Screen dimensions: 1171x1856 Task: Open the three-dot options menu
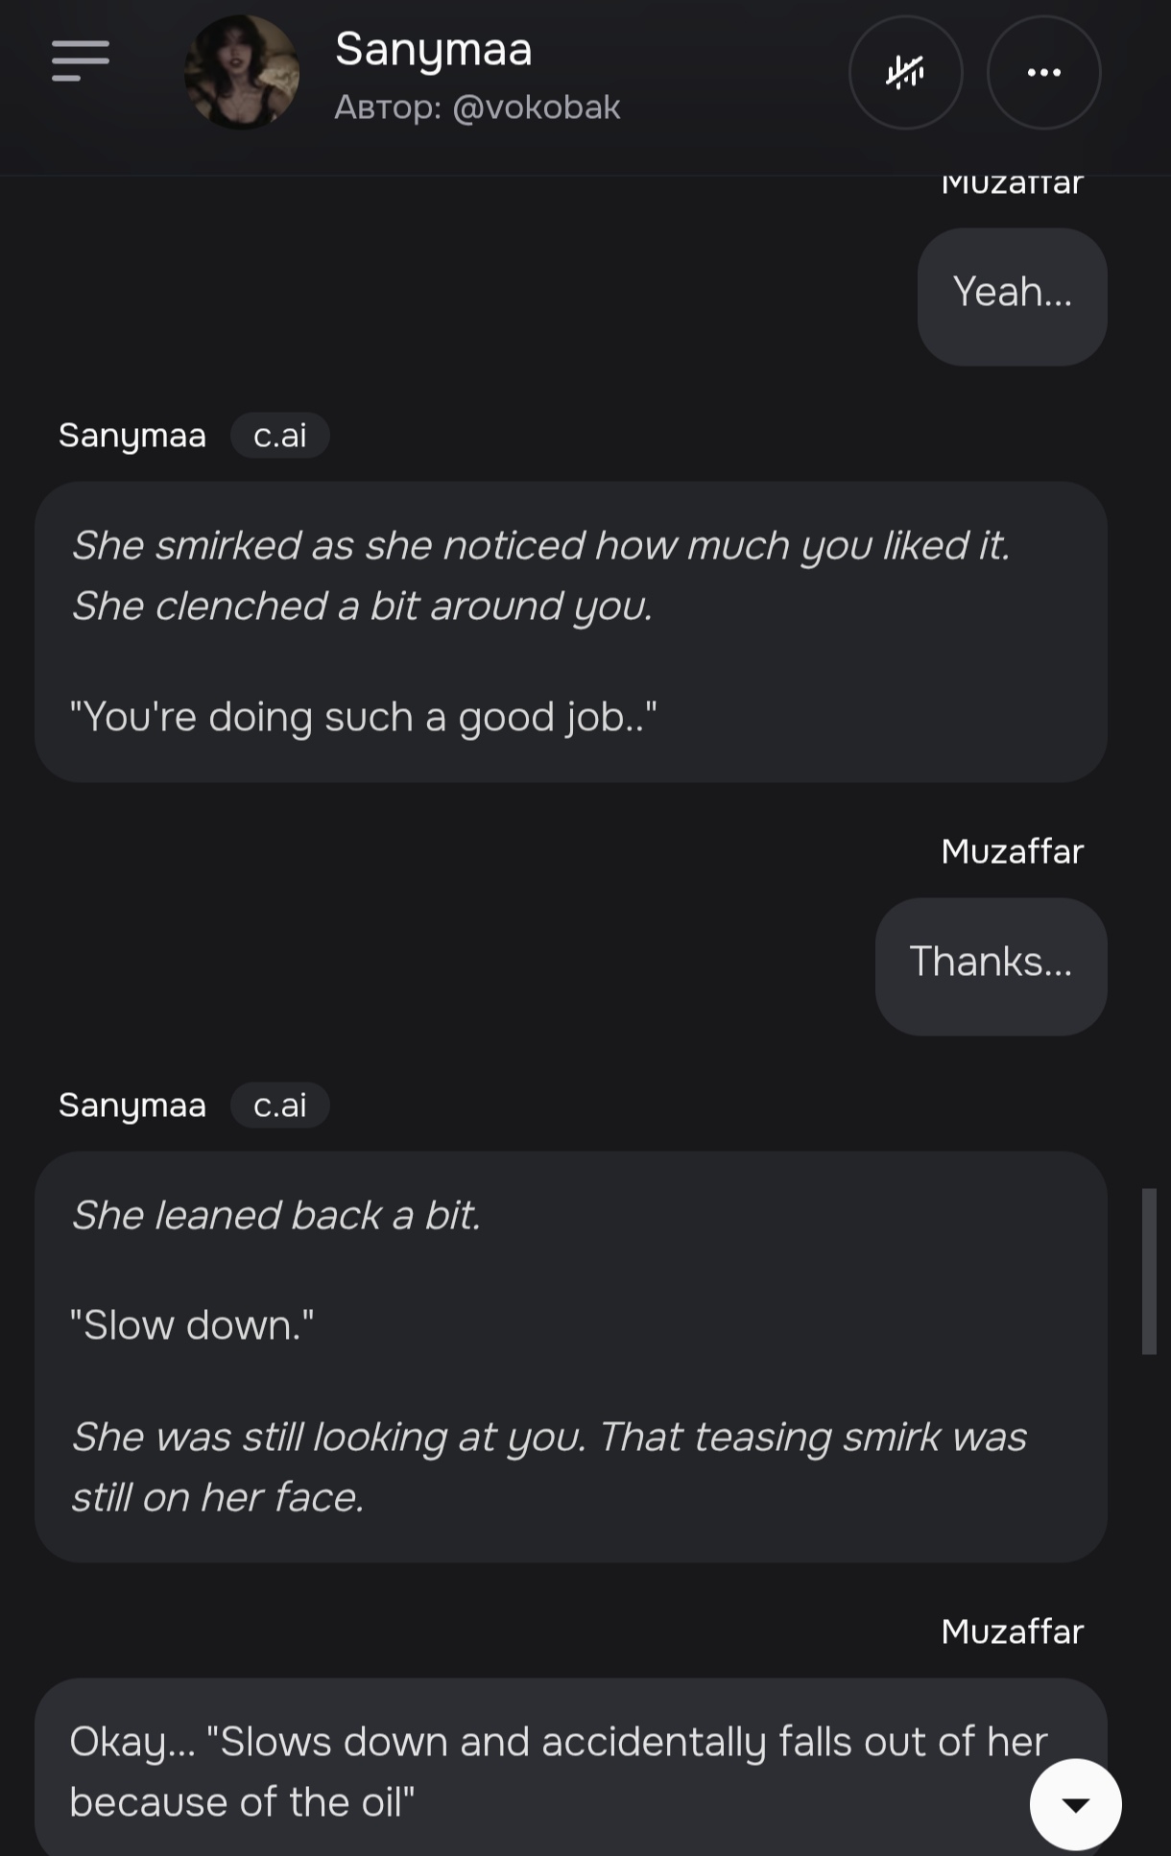[x=1043, y=72]
